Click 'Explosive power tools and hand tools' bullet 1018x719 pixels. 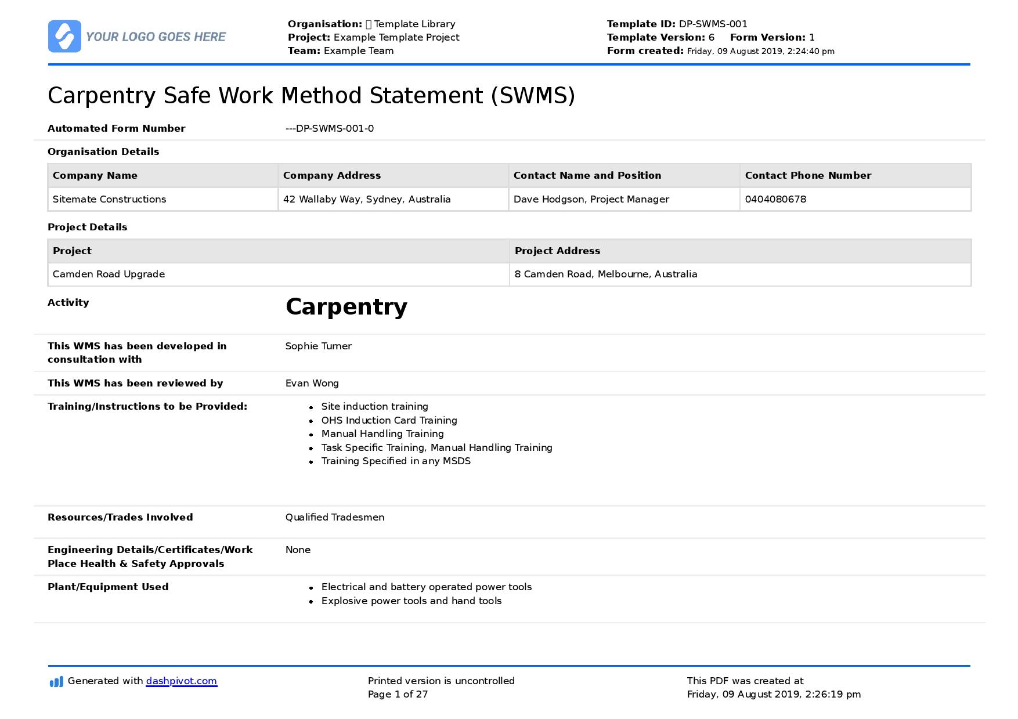411,601
